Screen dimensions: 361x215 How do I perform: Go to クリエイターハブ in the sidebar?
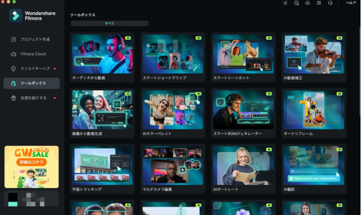pos(32,69)
